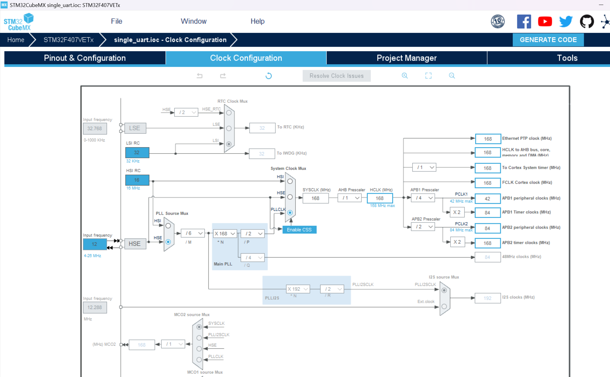This screenshot has height=377, width=610.
Task: Open the APB1 Prescaler dropdown
Action: 423,198
